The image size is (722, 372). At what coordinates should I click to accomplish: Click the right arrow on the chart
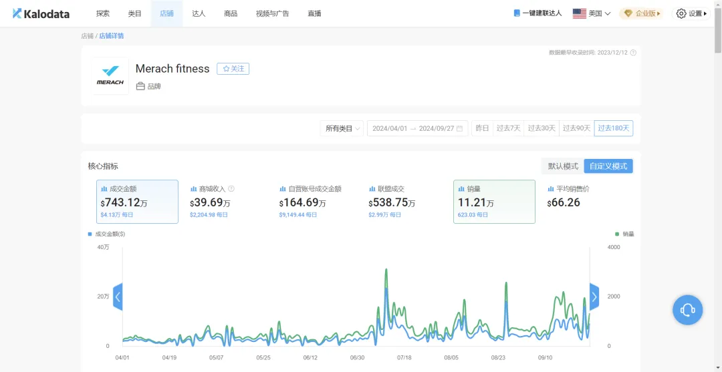tap(594, 297)
